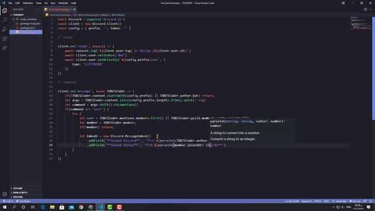375x211 pixels.
Task: Click the notifications bell in status bar
Action: coord(371,201)
